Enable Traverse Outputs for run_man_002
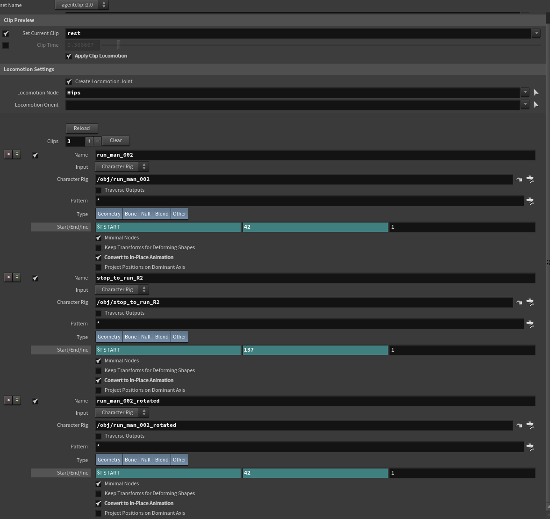Viewport: 550px width, 519px height. click(x=99, y=190)
